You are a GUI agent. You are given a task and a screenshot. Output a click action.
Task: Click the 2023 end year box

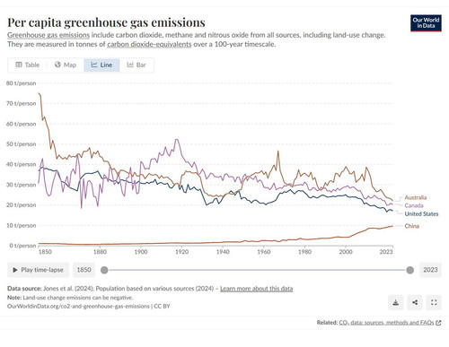[x=430, y=270]
